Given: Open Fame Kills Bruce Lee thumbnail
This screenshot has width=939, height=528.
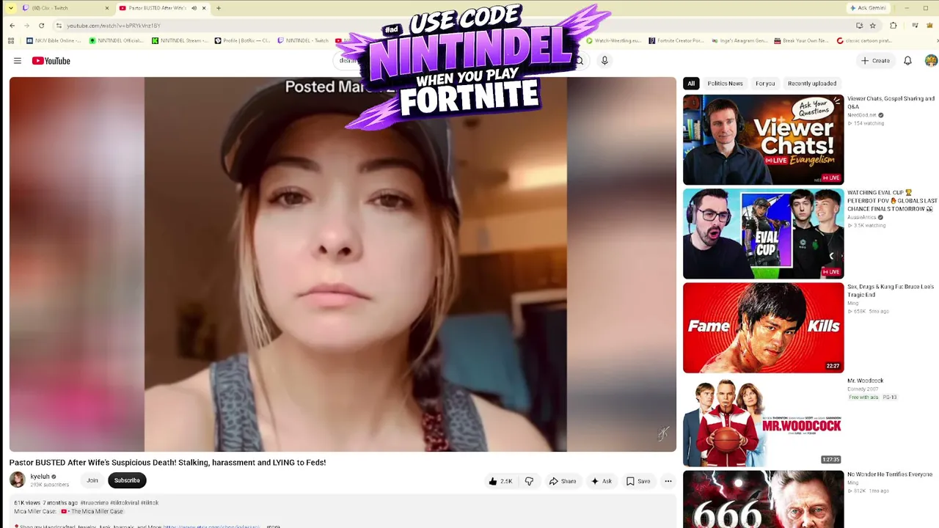Looking at the screenshot, I should (763, 328).
